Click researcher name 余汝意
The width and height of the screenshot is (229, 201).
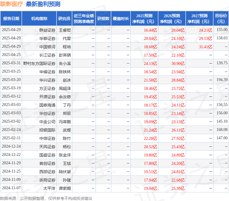pyautogui.click(x=65, y=97)
